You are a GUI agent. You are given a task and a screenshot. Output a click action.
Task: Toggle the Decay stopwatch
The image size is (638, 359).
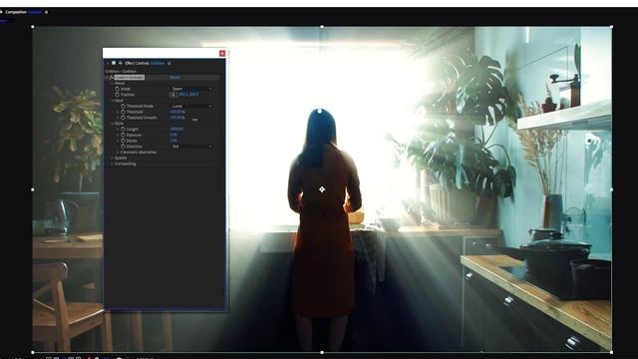click(123, 141)
